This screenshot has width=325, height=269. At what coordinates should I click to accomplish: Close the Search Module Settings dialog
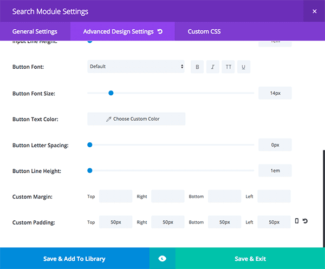click(314, 11)
